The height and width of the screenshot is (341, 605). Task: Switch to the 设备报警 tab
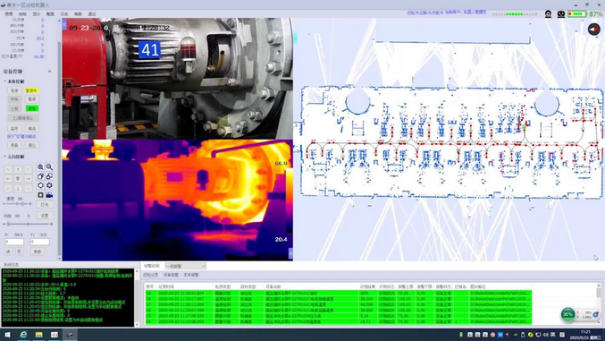[x=171, y=275]
